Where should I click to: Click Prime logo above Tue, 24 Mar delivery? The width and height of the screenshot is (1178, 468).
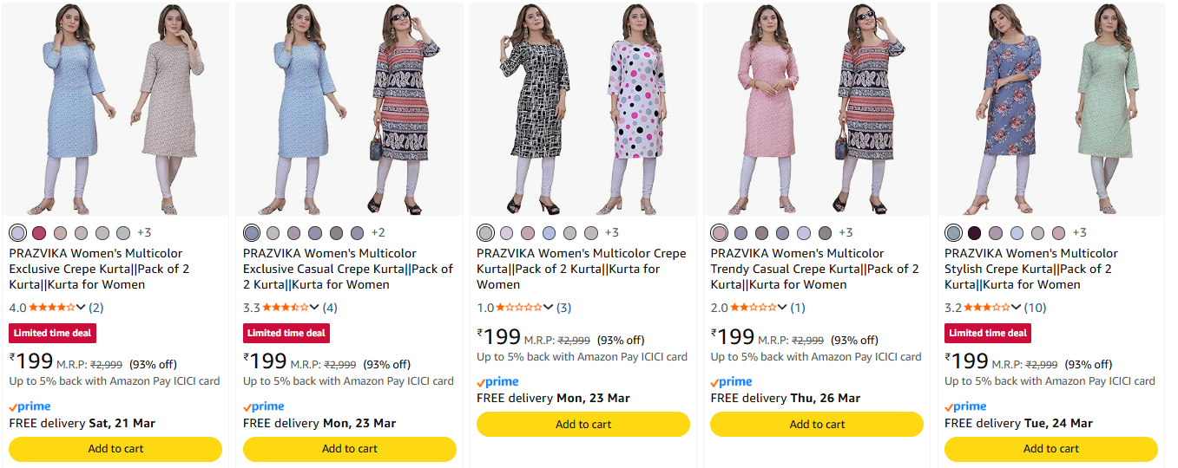click(x=965, y=406)
